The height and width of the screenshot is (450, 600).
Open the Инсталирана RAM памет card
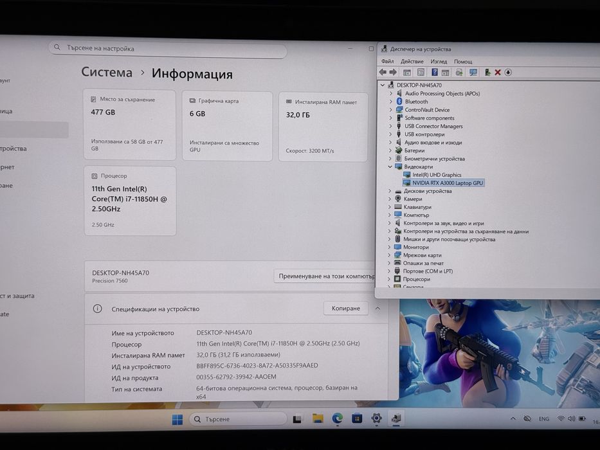tap(323, 127)
